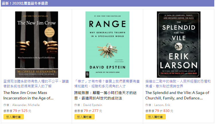
Task: Open The Splendid and the Vile cover
Action: [179, 45]
